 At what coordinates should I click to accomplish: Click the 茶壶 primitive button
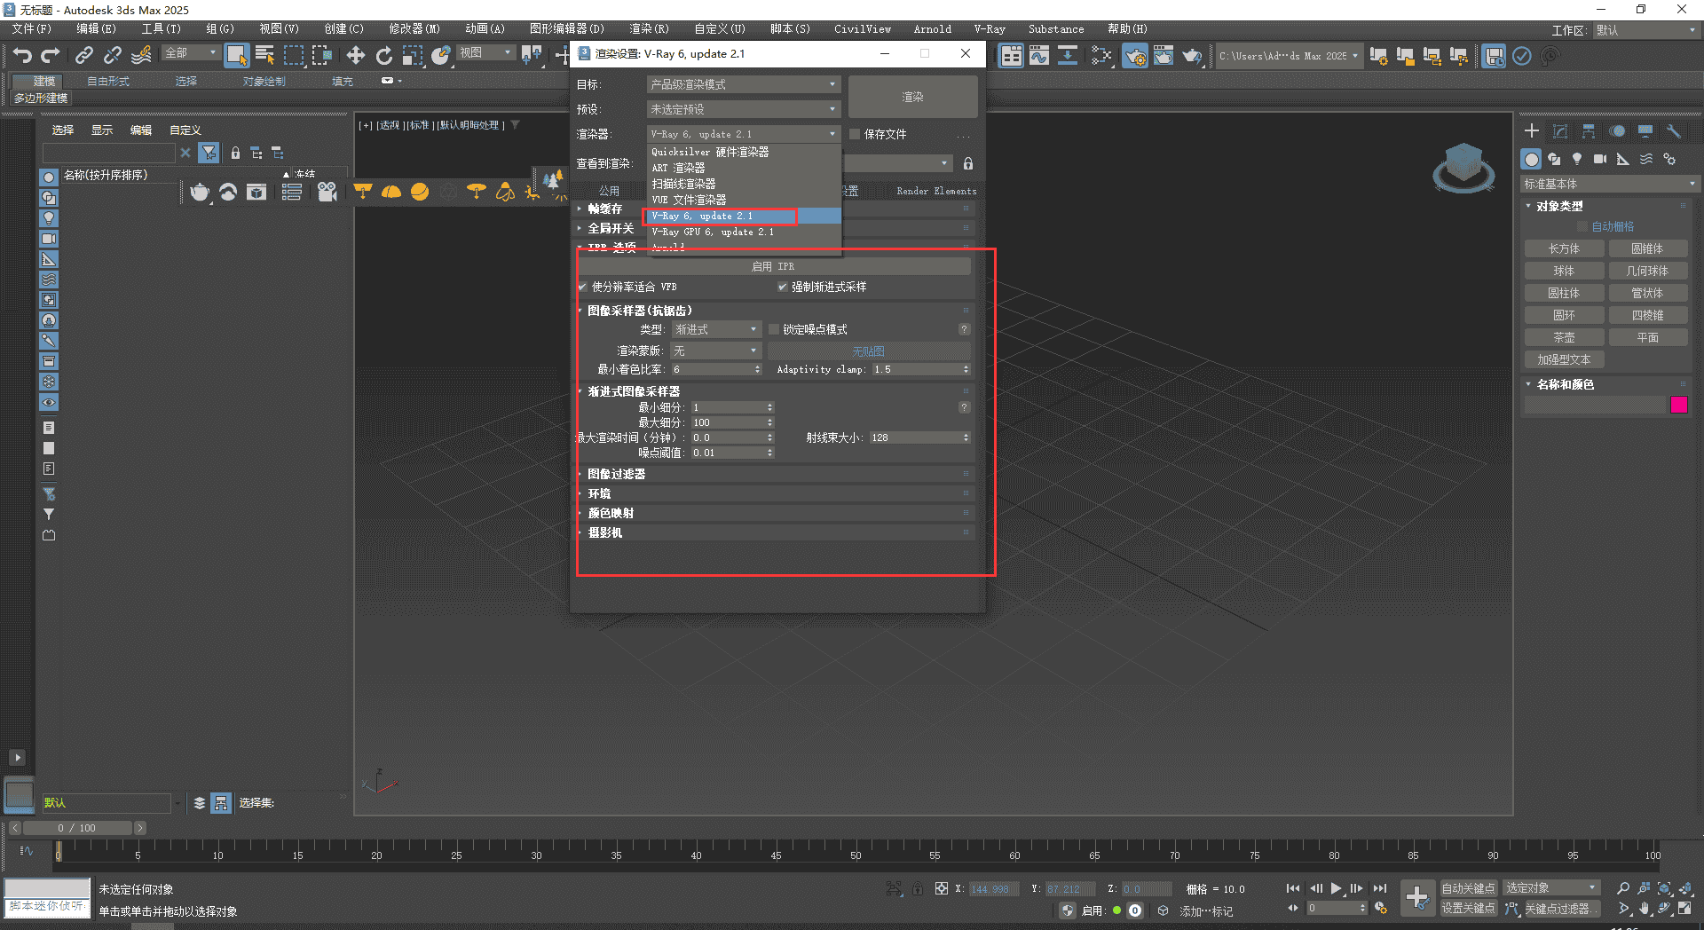pos(1564,336)
